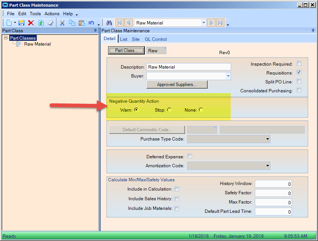
Task: Click the History Window field
Action: tap(273, 184)
